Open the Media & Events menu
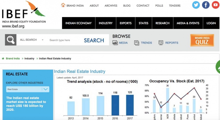220x120 pixels. click(188, 23)
